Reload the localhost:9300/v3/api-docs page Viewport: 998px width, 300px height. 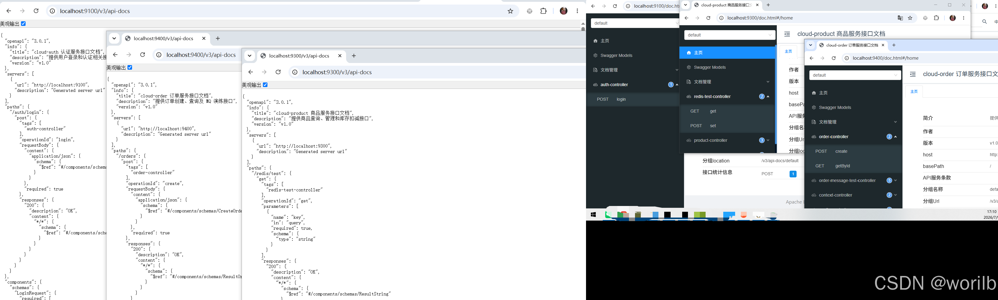tap(278, 72)
